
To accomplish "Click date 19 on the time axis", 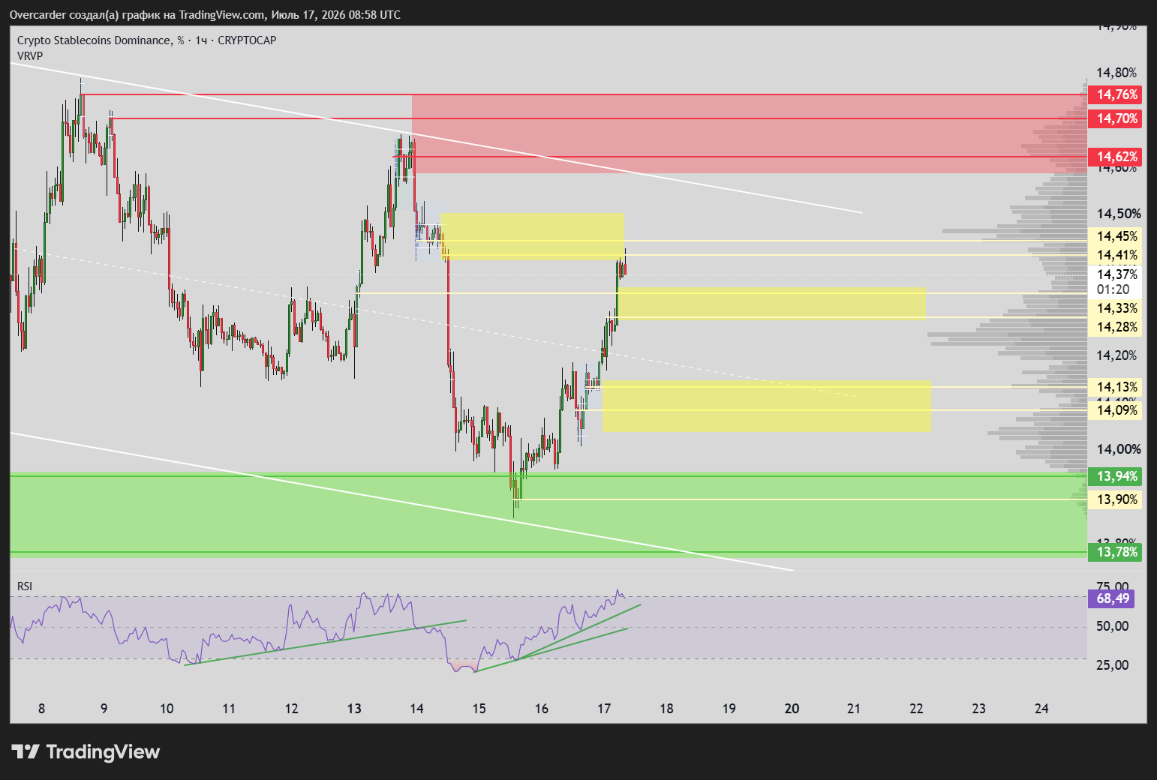I will 729,709.
